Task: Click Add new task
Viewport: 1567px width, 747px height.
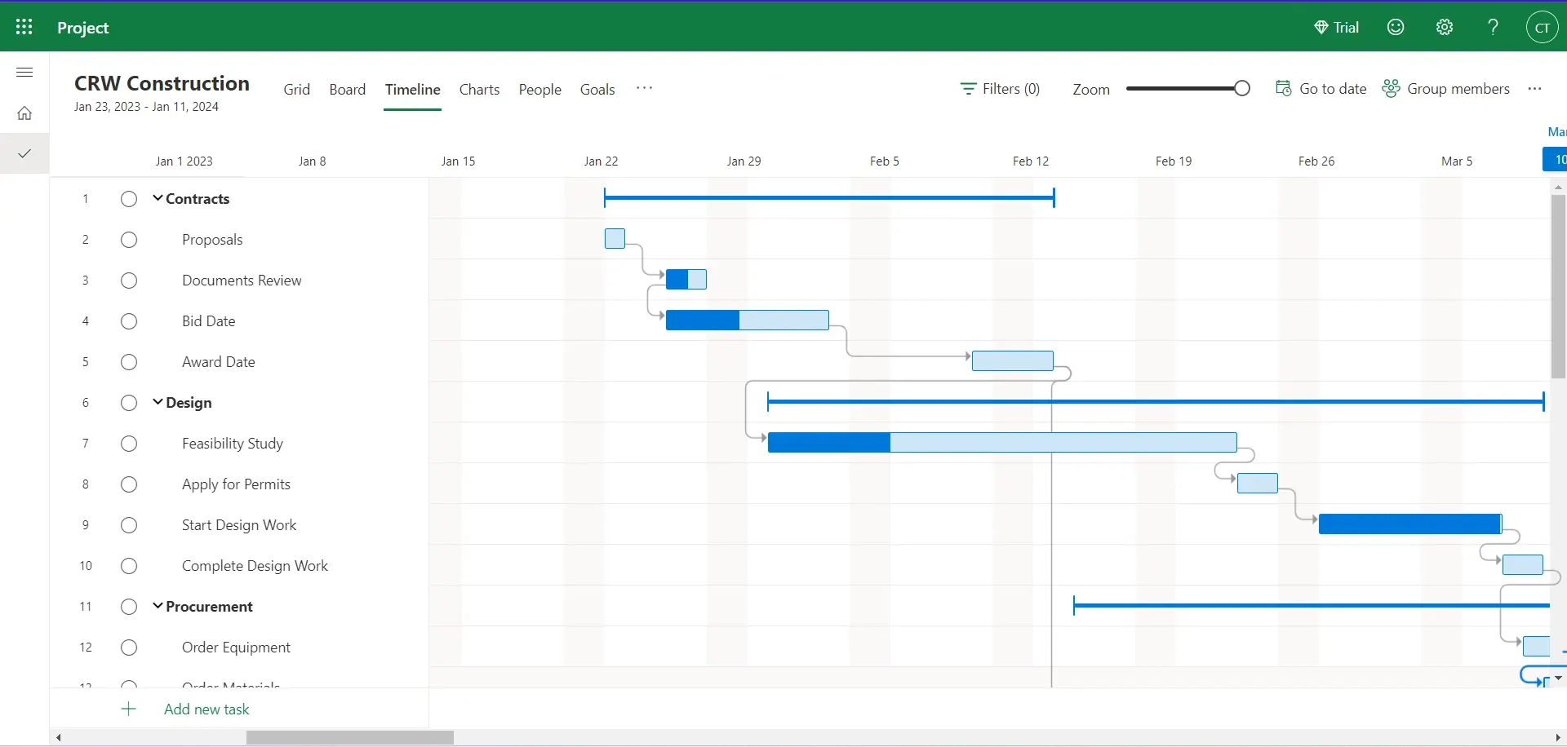Action: [206, 709]
